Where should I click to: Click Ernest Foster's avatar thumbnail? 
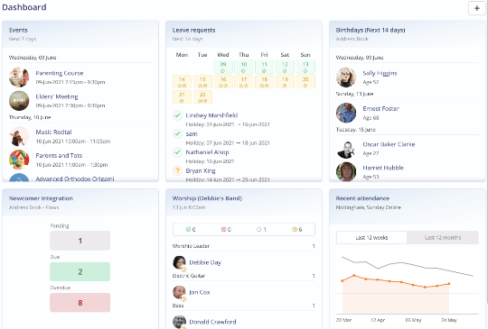[346, 113]
